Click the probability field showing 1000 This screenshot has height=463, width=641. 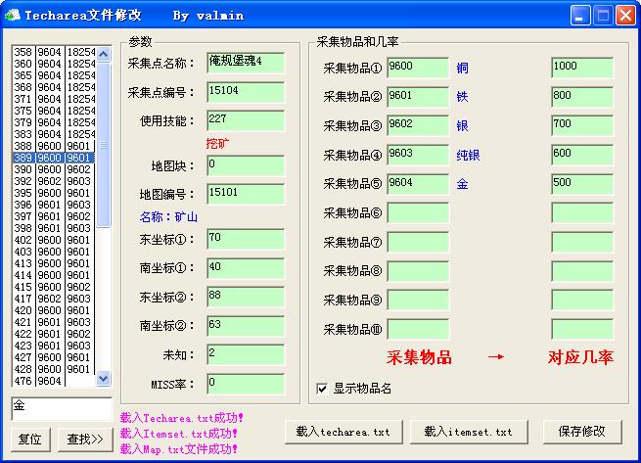coord(581,68)
